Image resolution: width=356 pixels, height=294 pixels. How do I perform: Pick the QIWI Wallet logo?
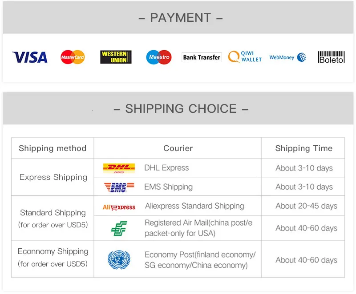[x=245, y=57]
